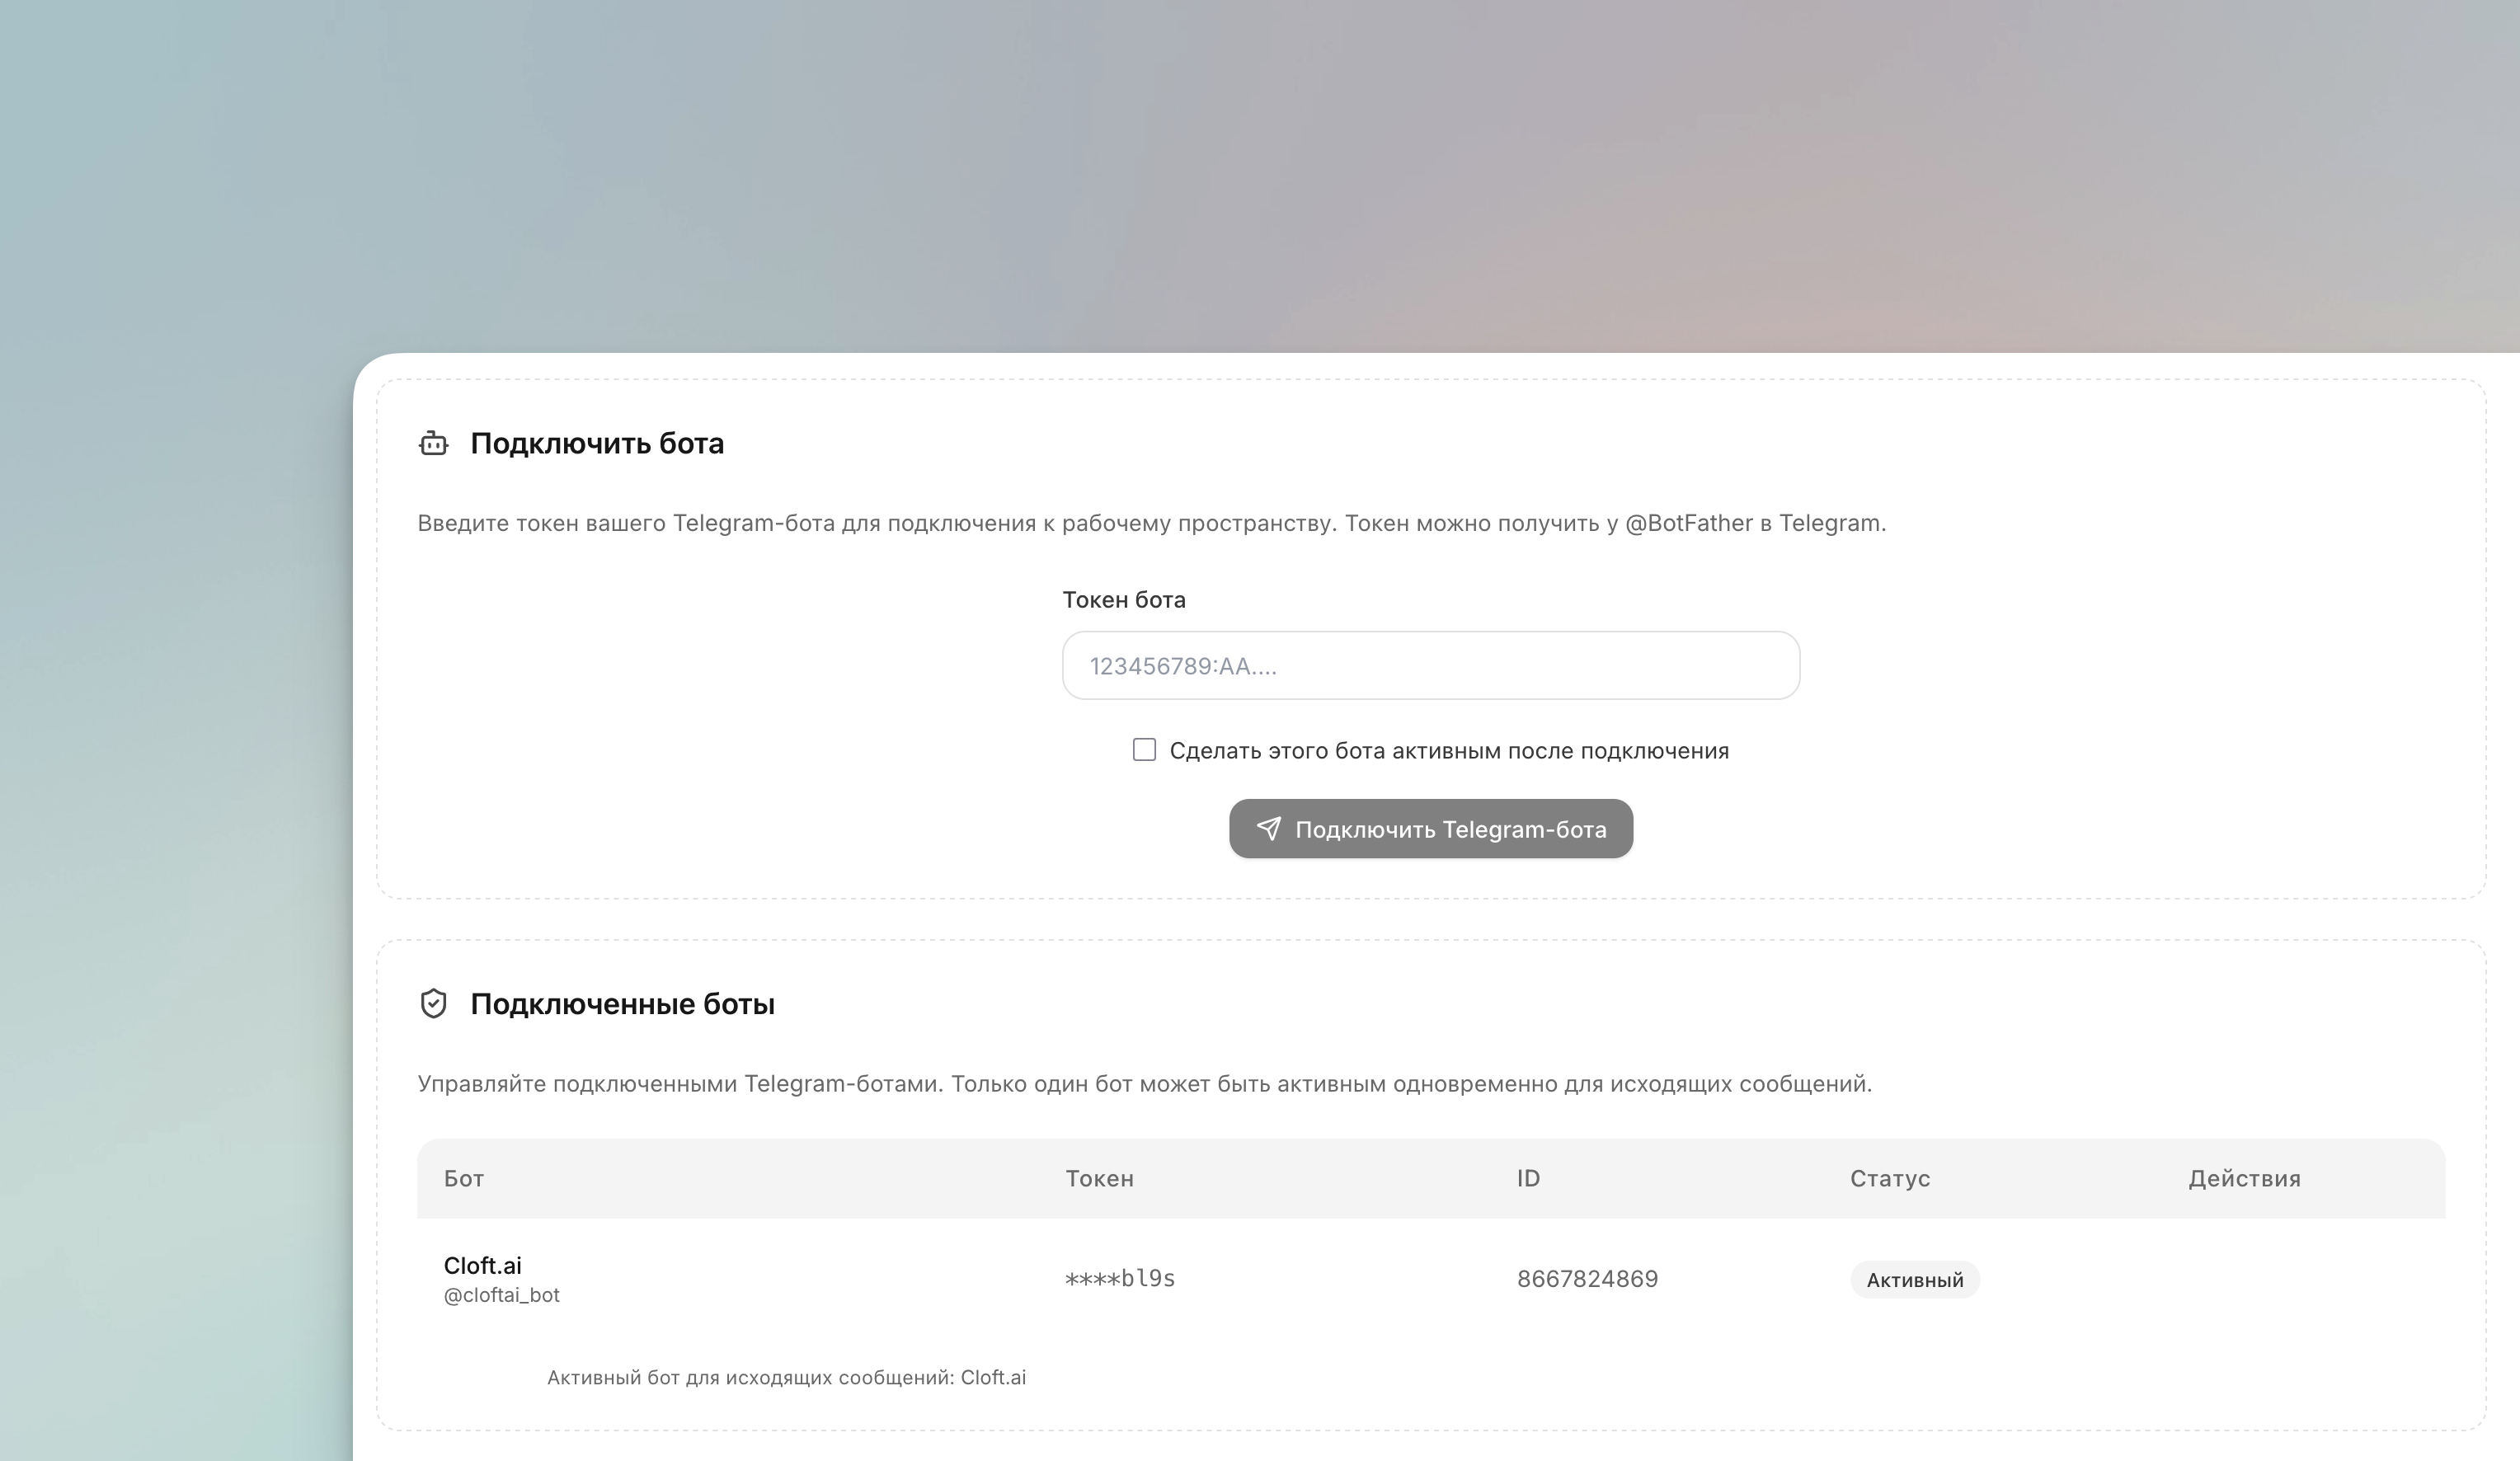Image resolution: width=2520 pixels, height=1461 pixels.
Task: Select the Cloft.ai bot name
Action: click(x=482, y=1265)
